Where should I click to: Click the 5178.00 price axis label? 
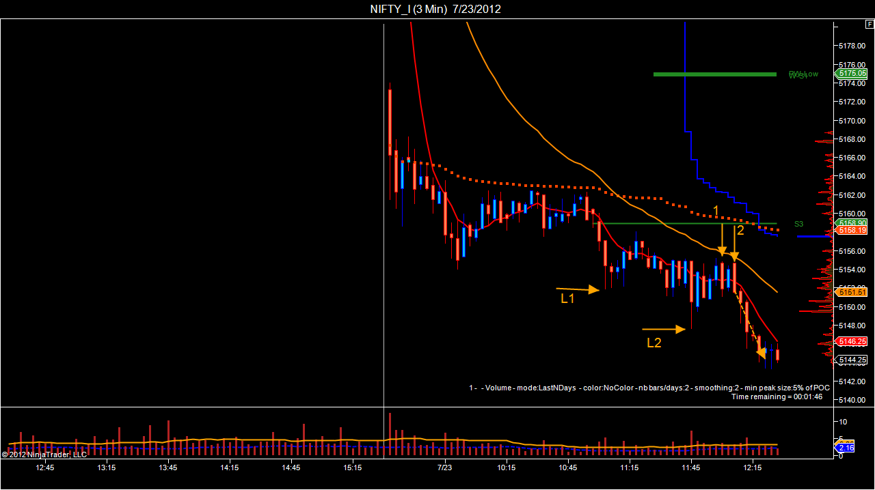pos(852,46)
